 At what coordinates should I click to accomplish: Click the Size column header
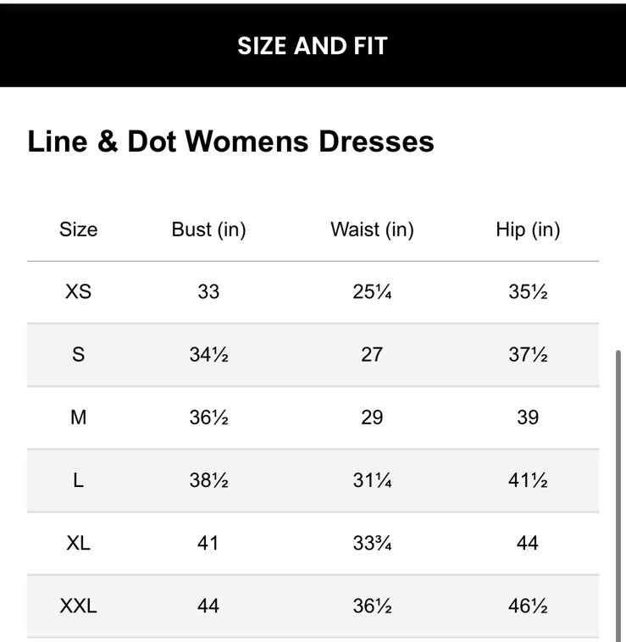point(78,230)
